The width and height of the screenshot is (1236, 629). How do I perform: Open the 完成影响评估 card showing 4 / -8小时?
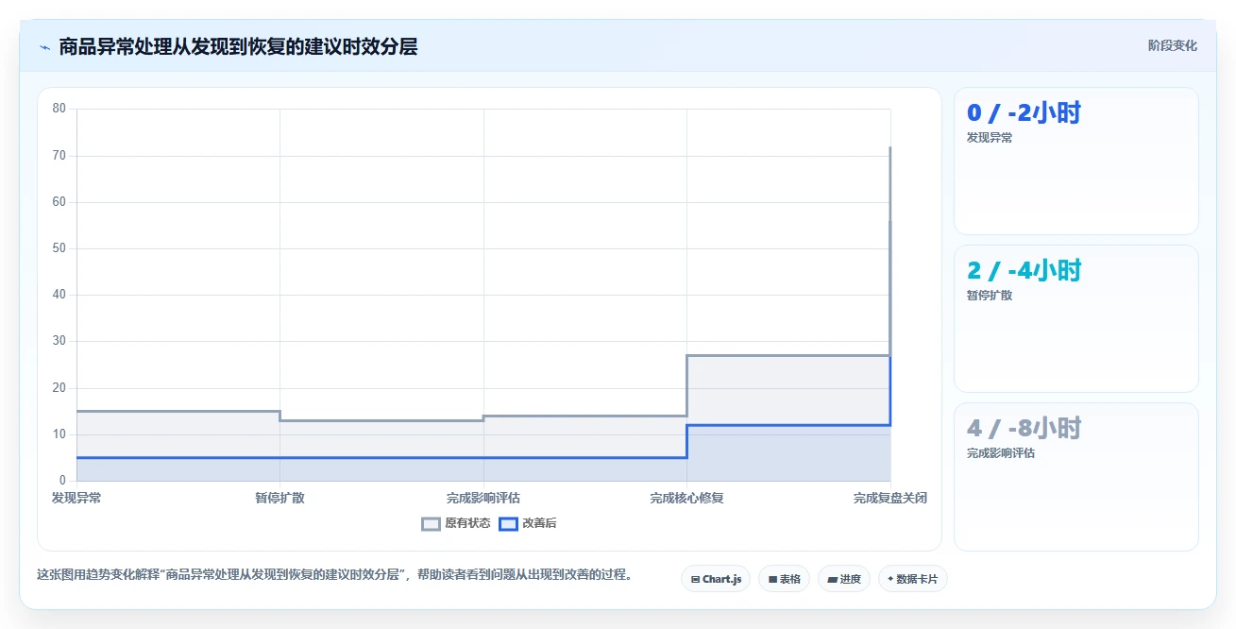1076,477
